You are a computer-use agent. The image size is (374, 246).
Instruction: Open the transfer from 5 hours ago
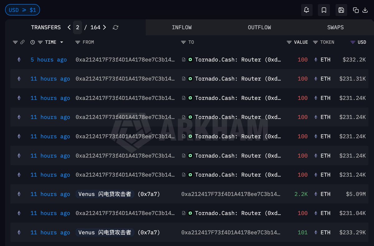[x=49, y=59]
